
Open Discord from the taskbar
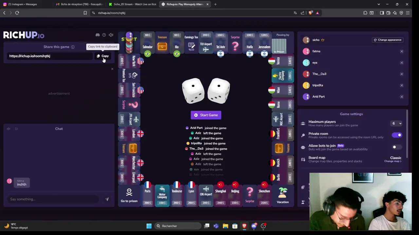[254, 226]
